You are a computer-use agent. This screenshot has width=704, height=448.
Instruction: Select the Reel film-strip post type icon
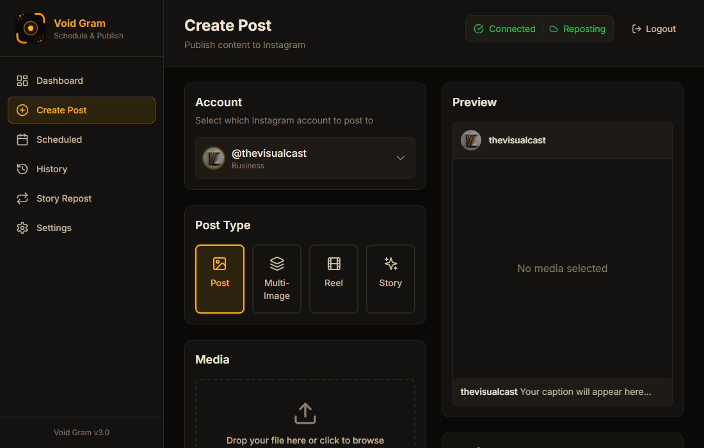pos(333,264)
